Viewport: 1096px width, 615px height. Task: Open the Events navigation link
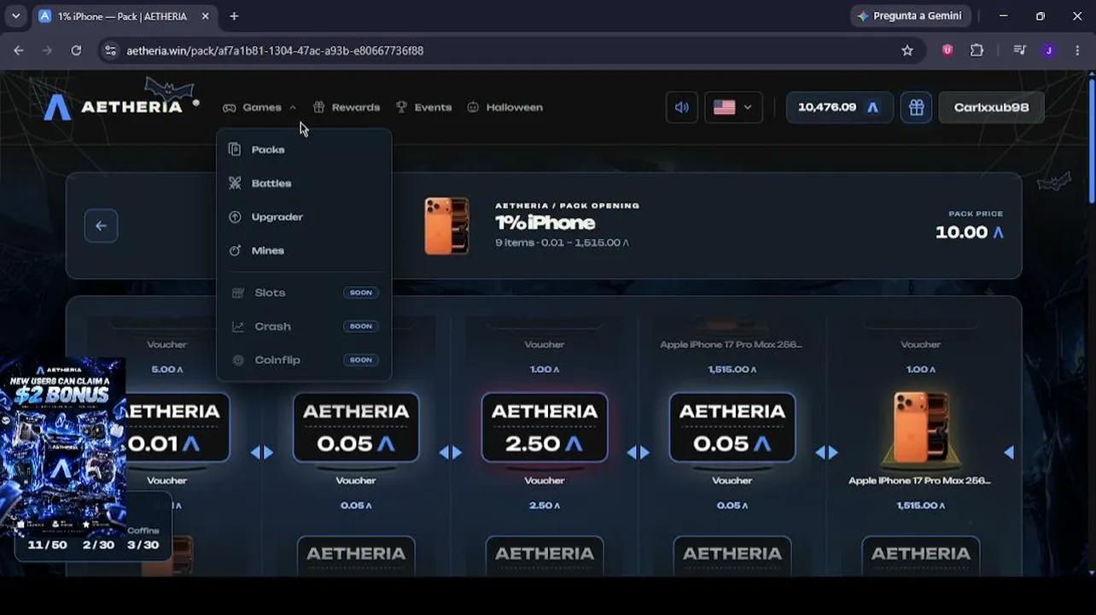423,108
